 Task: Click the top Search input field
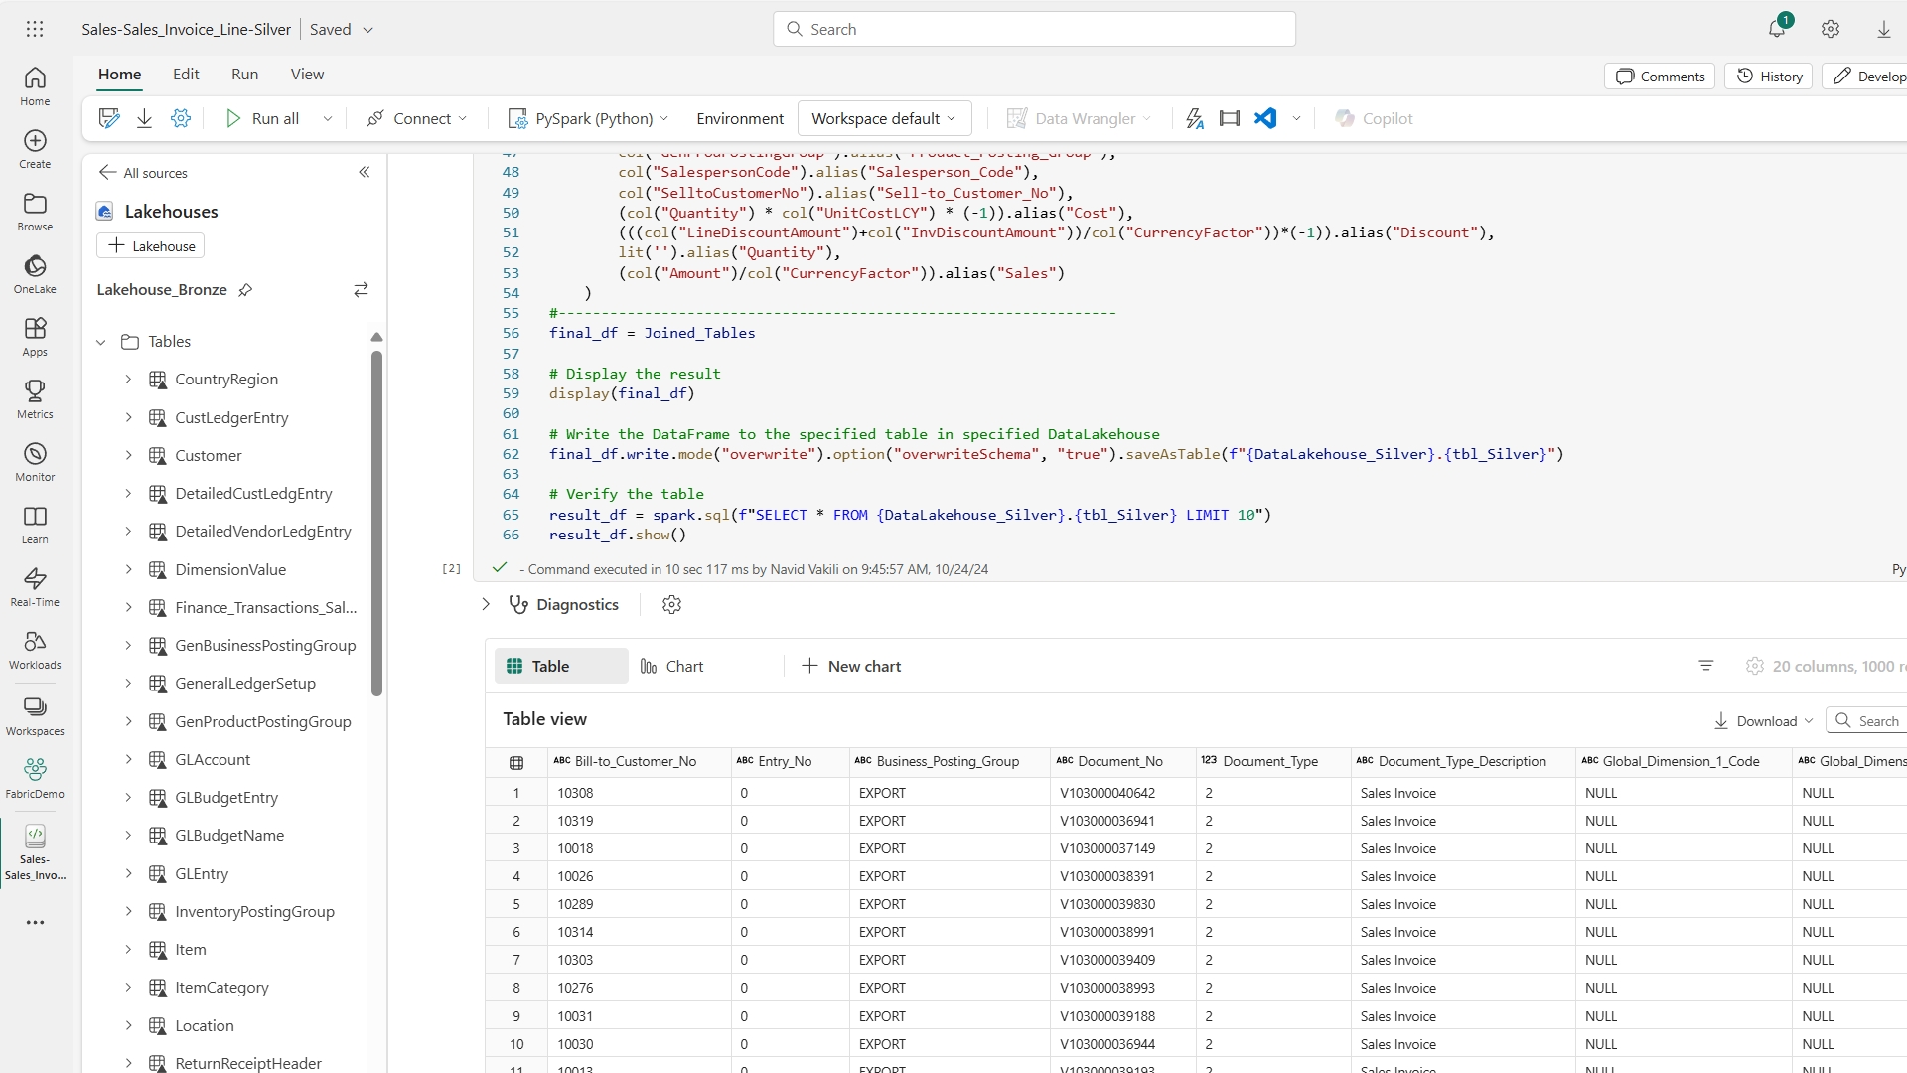pos(1033,29)
